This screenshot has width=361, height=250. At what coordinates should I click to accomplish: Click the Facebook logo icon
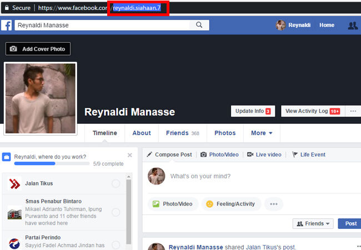point(7,25)
